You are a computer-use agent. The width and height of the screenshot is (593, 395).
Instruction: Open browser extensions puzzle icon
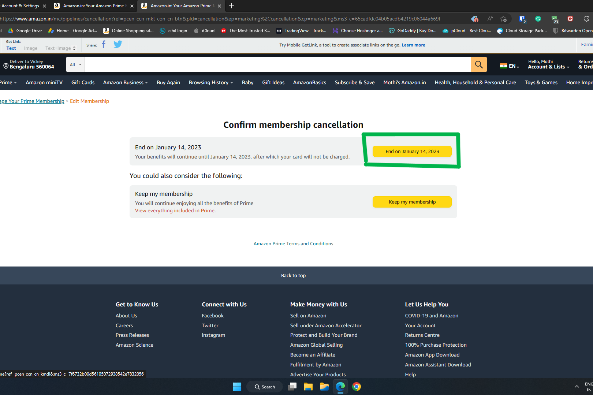click(586, 19)
